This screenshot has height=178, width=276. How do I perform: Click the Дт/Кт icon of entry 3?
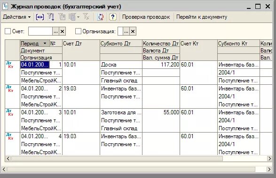point(10,112)
